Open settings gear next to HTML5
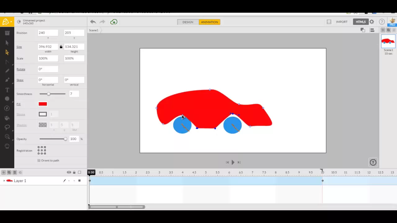 372,22
